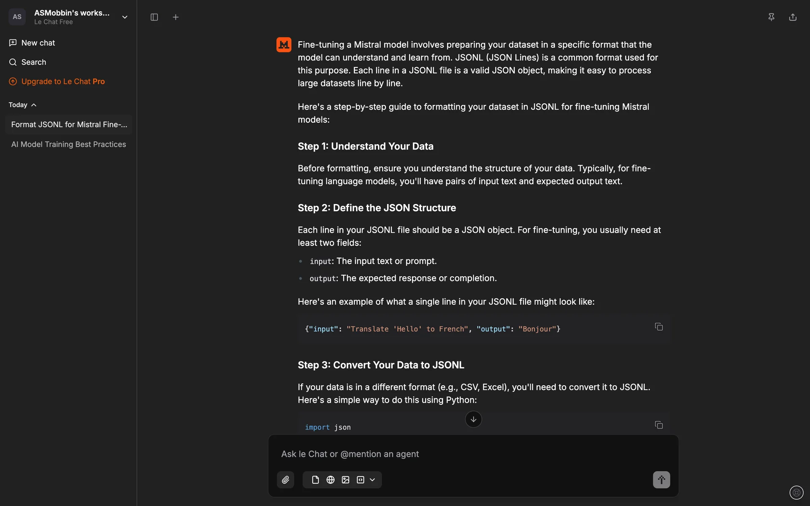
Task: Click Upgrade to Le Chat Pro
Action: (63, 81)
